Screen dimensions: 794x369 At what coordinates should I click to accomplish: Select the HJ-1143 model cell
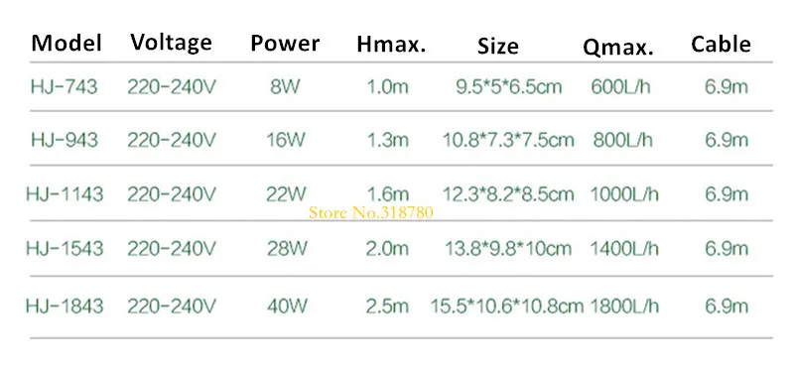tap(65, 193)
